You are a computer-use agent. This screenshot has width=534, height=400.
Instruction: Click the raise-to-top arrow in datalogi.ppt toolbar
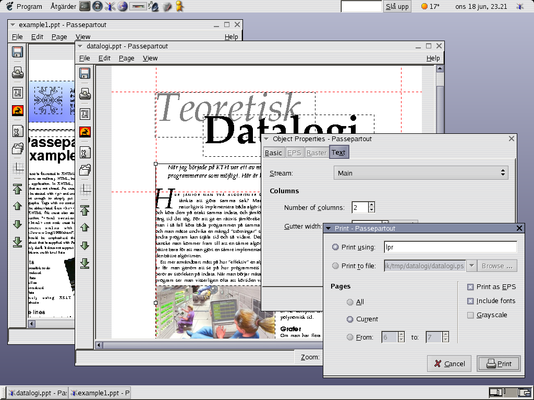84,210
